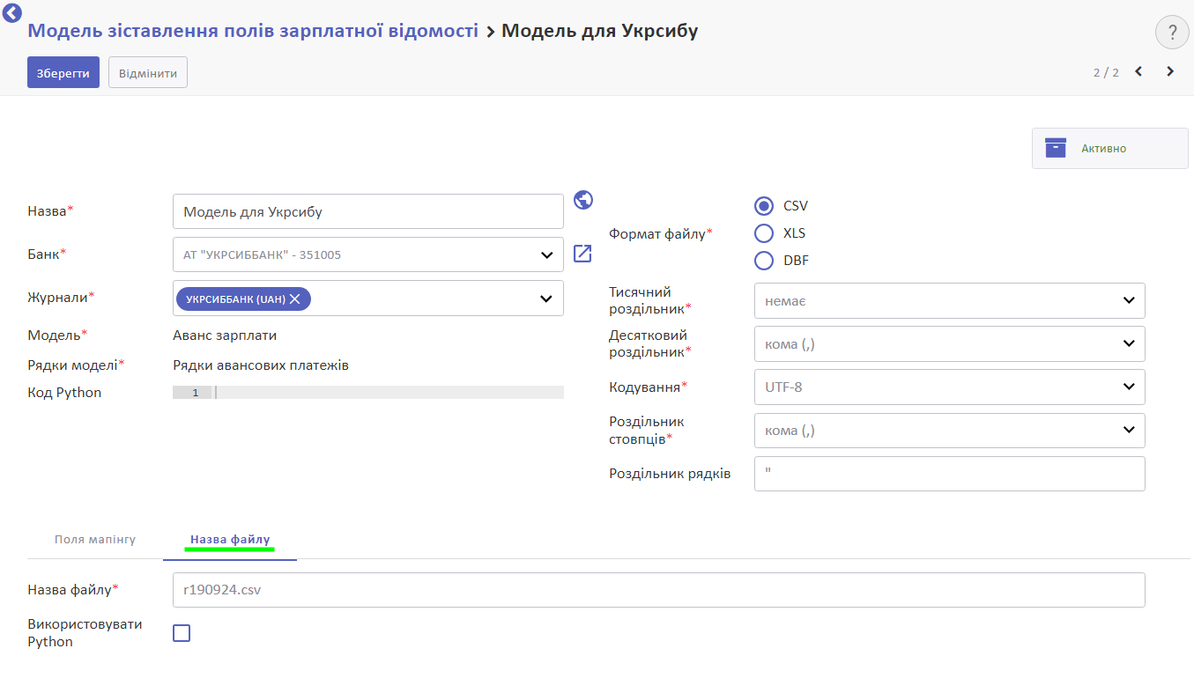Go to previous record arrow
Viewport: 1194px width, 693px height.
click(1138, 71)
